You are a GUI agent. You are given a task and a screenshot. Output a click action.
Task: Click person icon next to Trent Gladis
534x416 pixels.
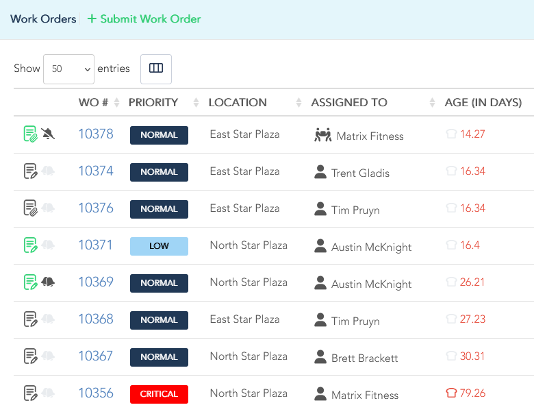coord(320,172)
